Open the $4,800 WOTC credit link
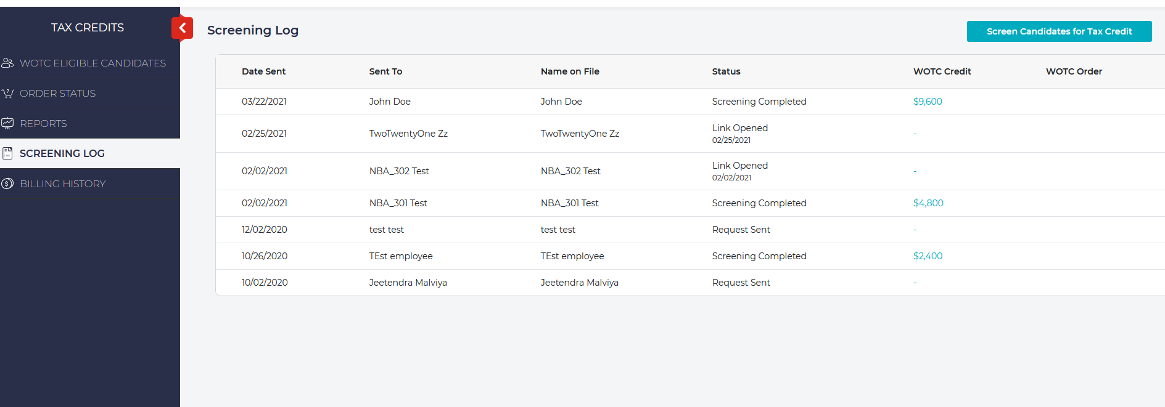This screenshot has height=407, width=1165. click(928, 203)
